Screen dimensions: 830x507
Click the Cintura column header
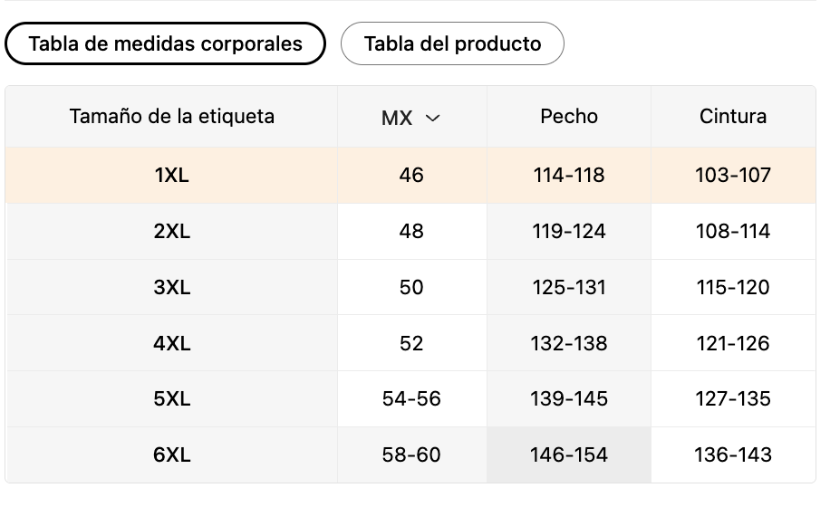coord(733,116)
